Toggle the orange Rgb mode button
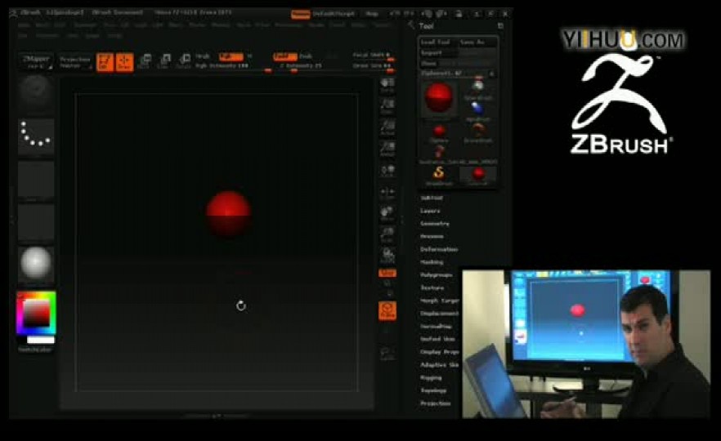The image size is (721, 441). coord(231,56)
